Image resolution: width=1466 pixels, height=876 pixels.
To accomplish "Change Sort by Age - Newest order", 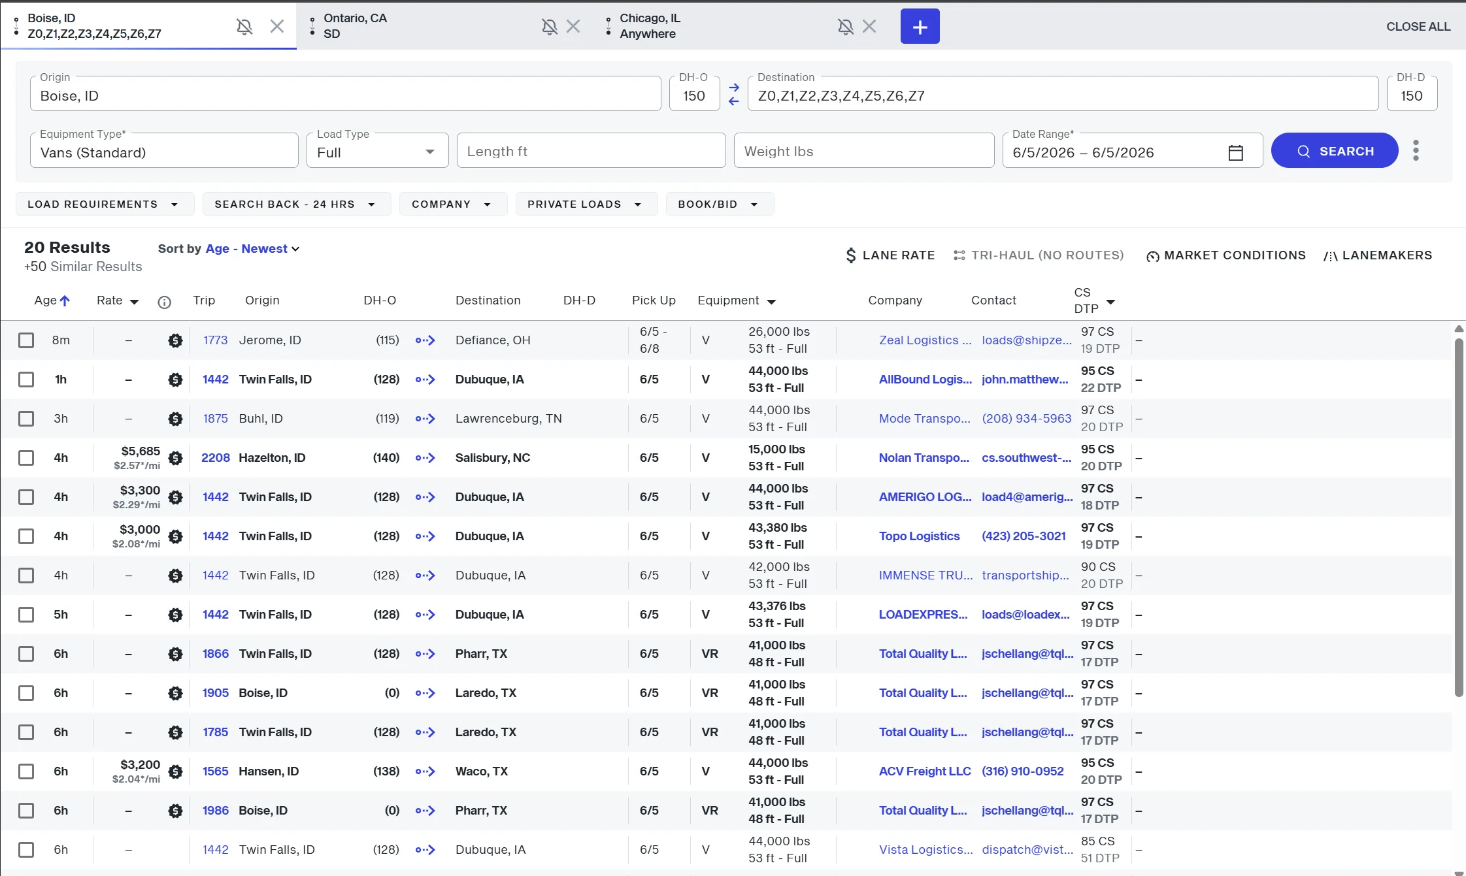I will coord(252,249).
